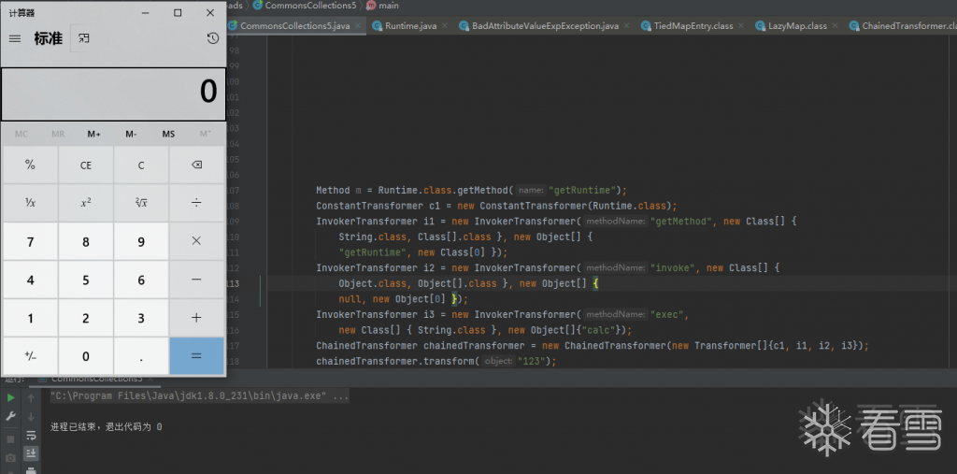
Task: Click line number 113 in gutter
Action: pyautogui.click(x=233, y=283)
